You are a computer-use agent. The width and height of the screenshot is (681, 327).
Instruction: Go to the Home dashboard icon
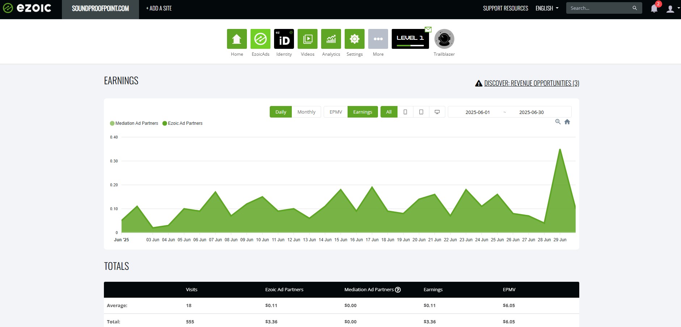click(x=237, y=39)
